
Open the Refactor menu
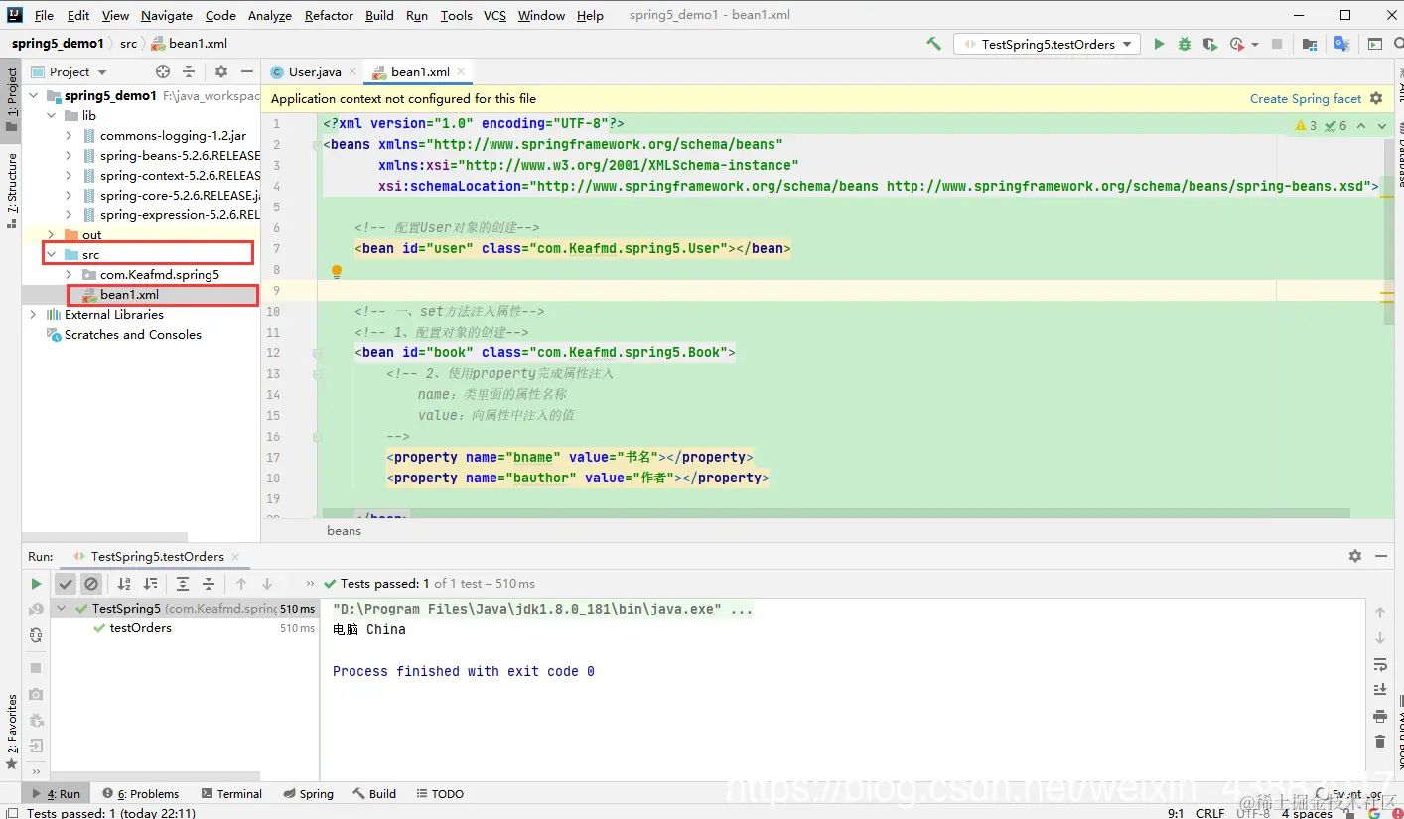tap(329, 15)
